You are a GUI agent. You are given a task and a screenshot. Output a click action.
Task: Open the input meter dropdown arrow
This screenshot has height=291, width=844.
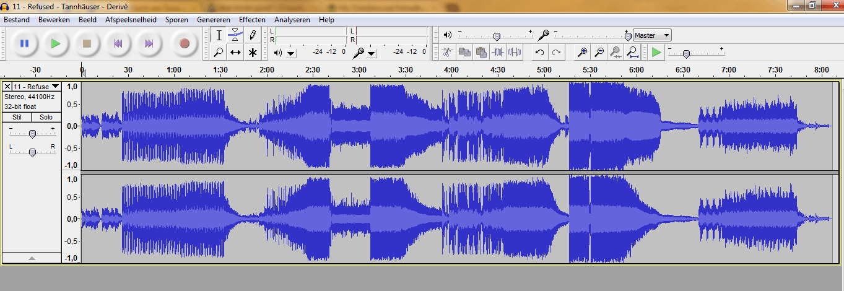click(x=372, y=53)
